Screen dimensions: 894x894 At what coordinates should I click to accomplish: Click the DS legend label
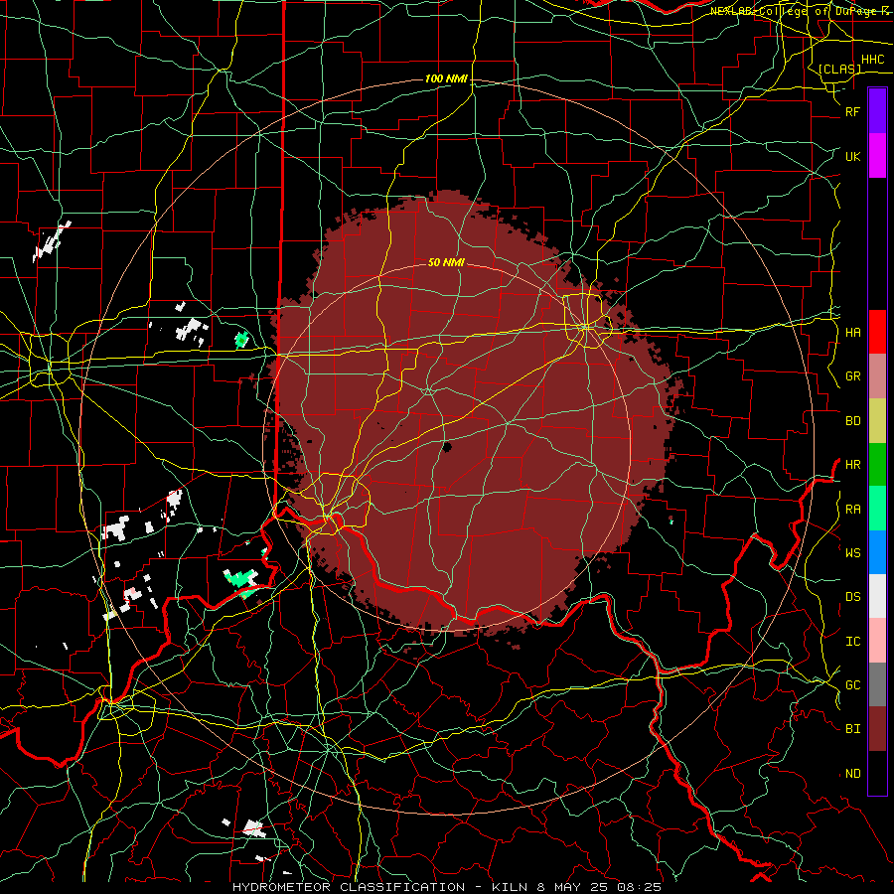pos(852,597)
